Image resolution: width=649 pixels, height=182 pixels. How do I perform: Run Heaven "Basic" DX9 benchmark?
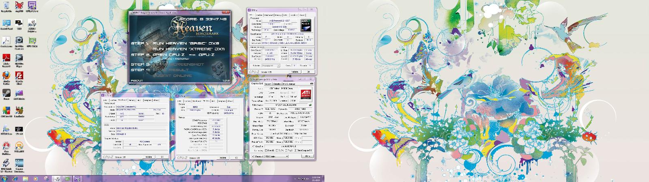pyautogui.click(x=185, y=43)
